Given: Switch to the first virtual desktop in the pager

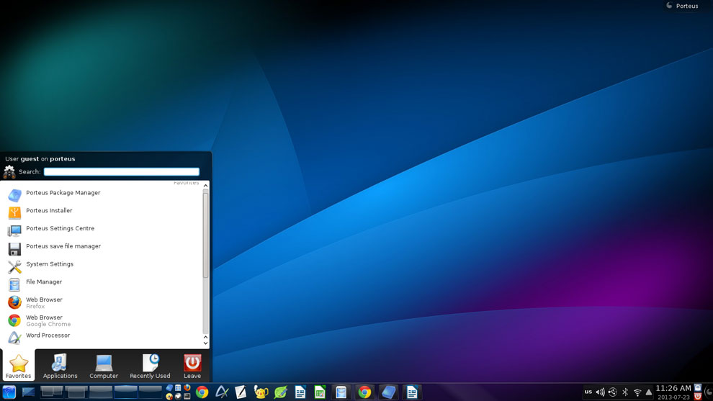Looking at the screenshot, I should 52,392.
